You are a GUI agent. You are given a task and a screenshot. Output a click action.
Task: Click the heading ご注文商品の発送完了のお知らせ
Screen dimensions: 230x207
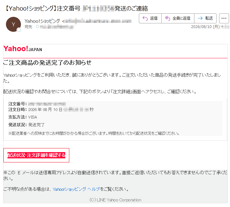(x=47, y=63)
